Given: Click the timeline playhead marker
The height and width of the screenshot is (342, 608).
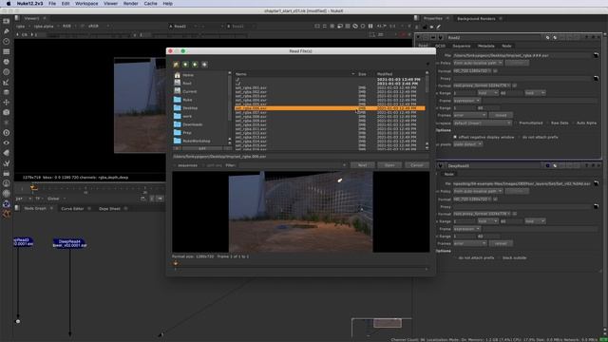Looking at the screenshot, I should 34,188.
